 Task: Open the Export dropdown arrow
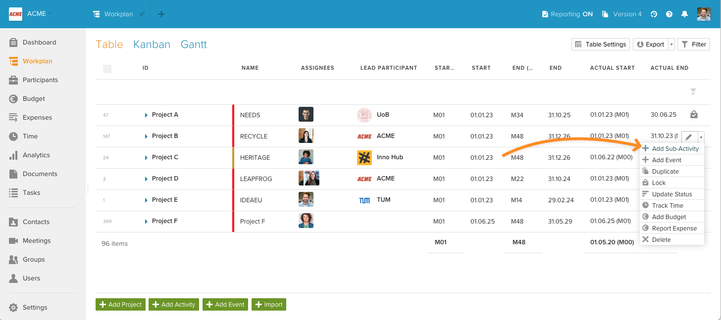click(671, 45)
